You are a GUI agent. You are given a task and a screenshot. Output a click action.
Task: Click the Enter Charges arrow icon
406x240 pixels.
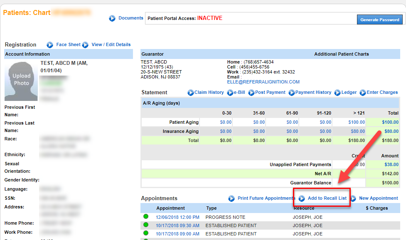(x=363, y=93)
